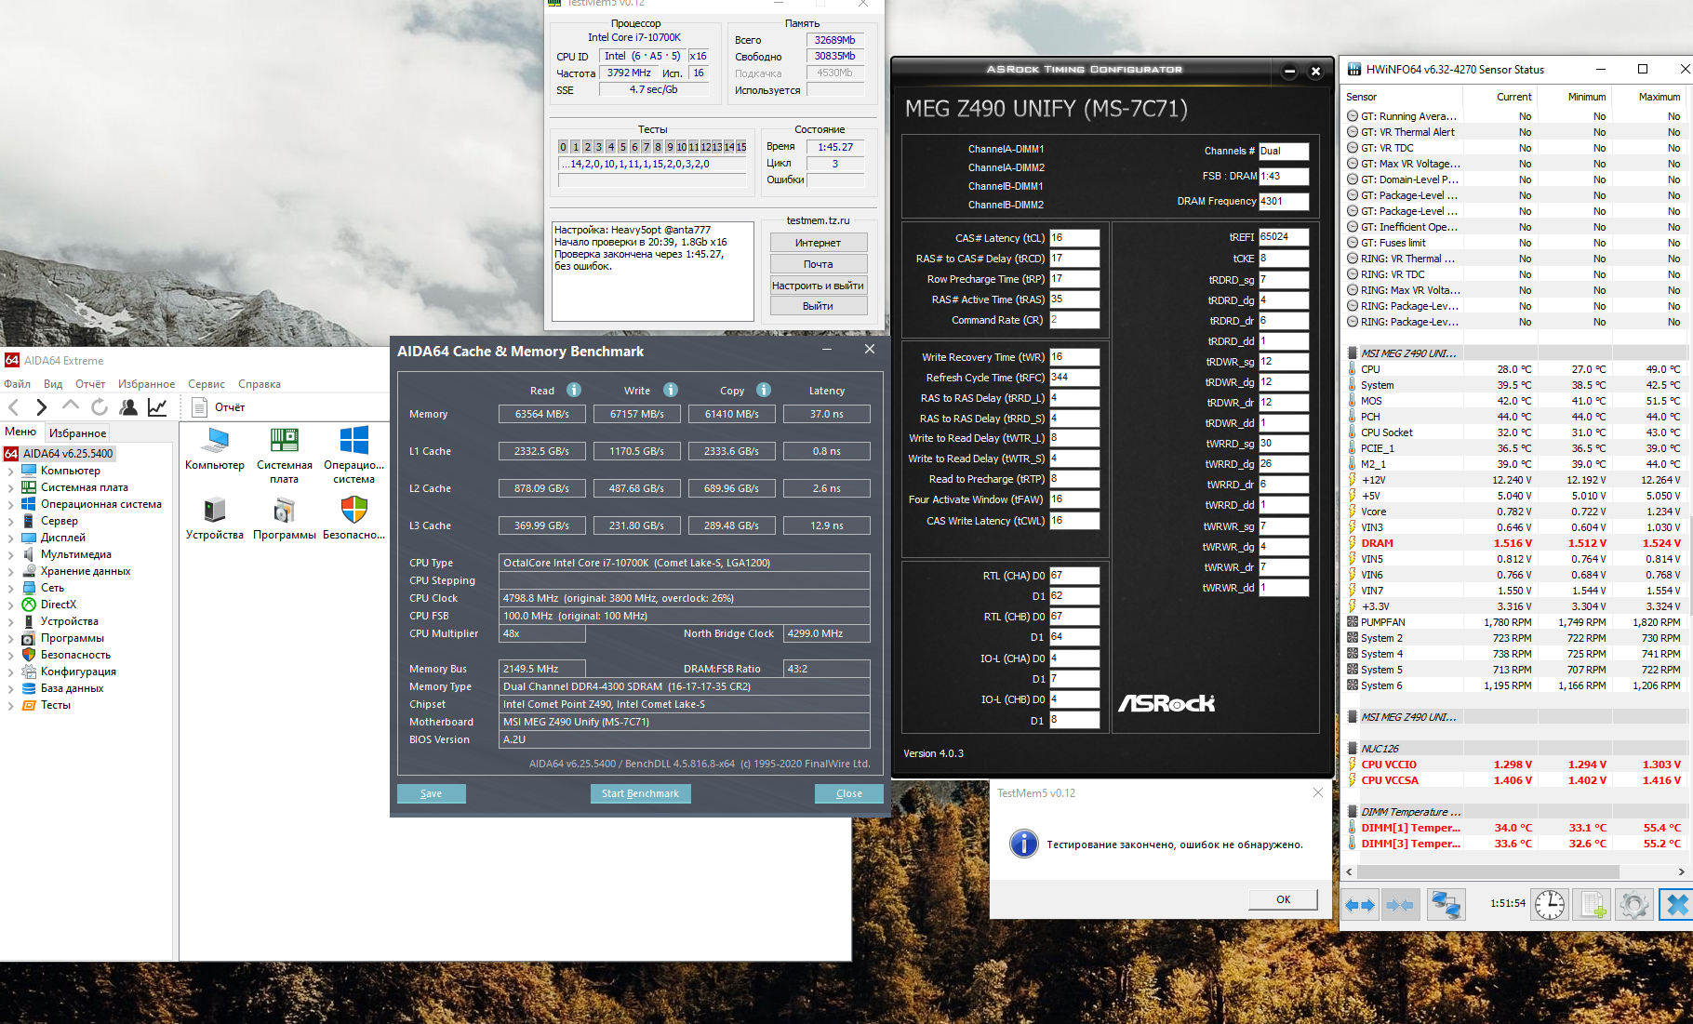This screenshot has height=1024, width=1693.
Task: Click HWiNFO logging sheet icon with plus
Action: pyautogui.click(x=1593, y=904)
